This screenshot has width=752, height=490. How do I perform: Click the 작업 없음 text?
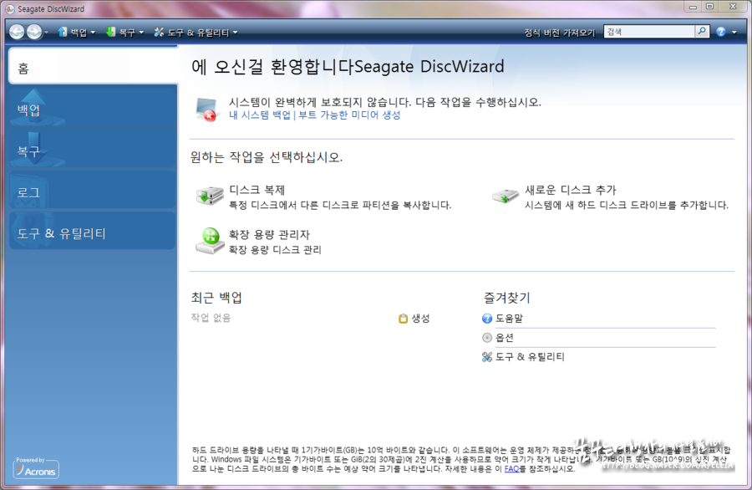coord(211,318)
